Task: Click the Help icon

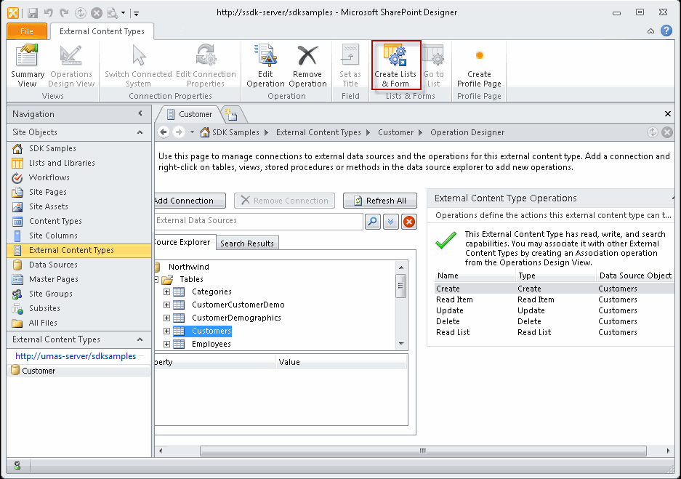Action: click(x=666, y=31)
